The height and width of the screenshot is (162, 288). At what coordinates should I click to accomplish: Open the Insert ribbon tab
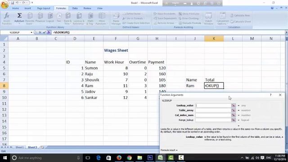[x=28, y=8]
